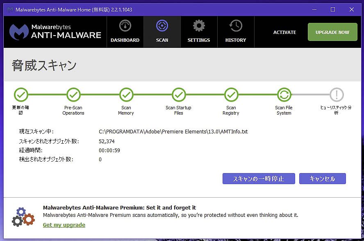The height and width of the screenshot is (241, 364).
Task: Open the Dashboard tab
Action: coord(125,32)
